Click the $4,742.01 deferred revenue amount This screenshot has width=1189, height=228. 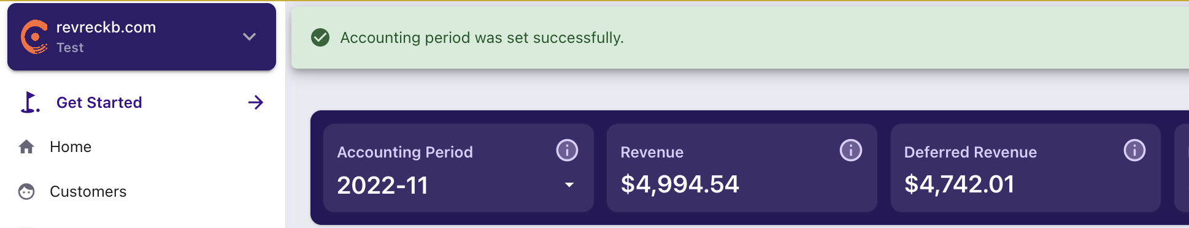(960, 184)
